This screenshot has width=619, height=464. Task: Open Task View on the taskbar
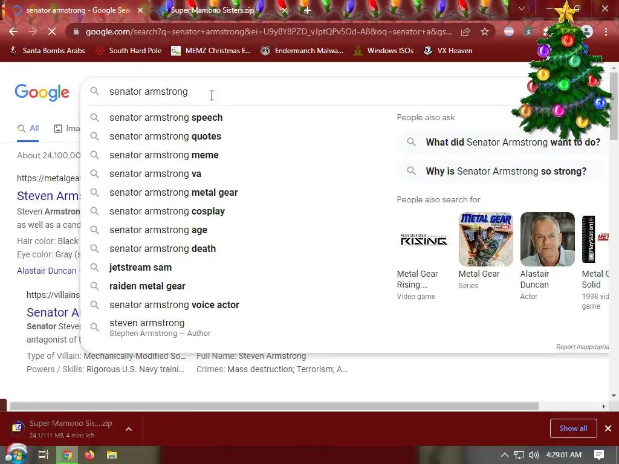pos(43,455)
